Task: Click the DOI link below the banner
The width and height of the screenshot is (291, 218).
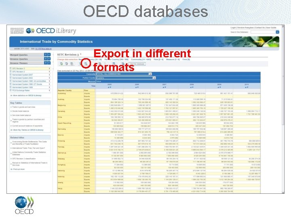Action: (43, 49)
